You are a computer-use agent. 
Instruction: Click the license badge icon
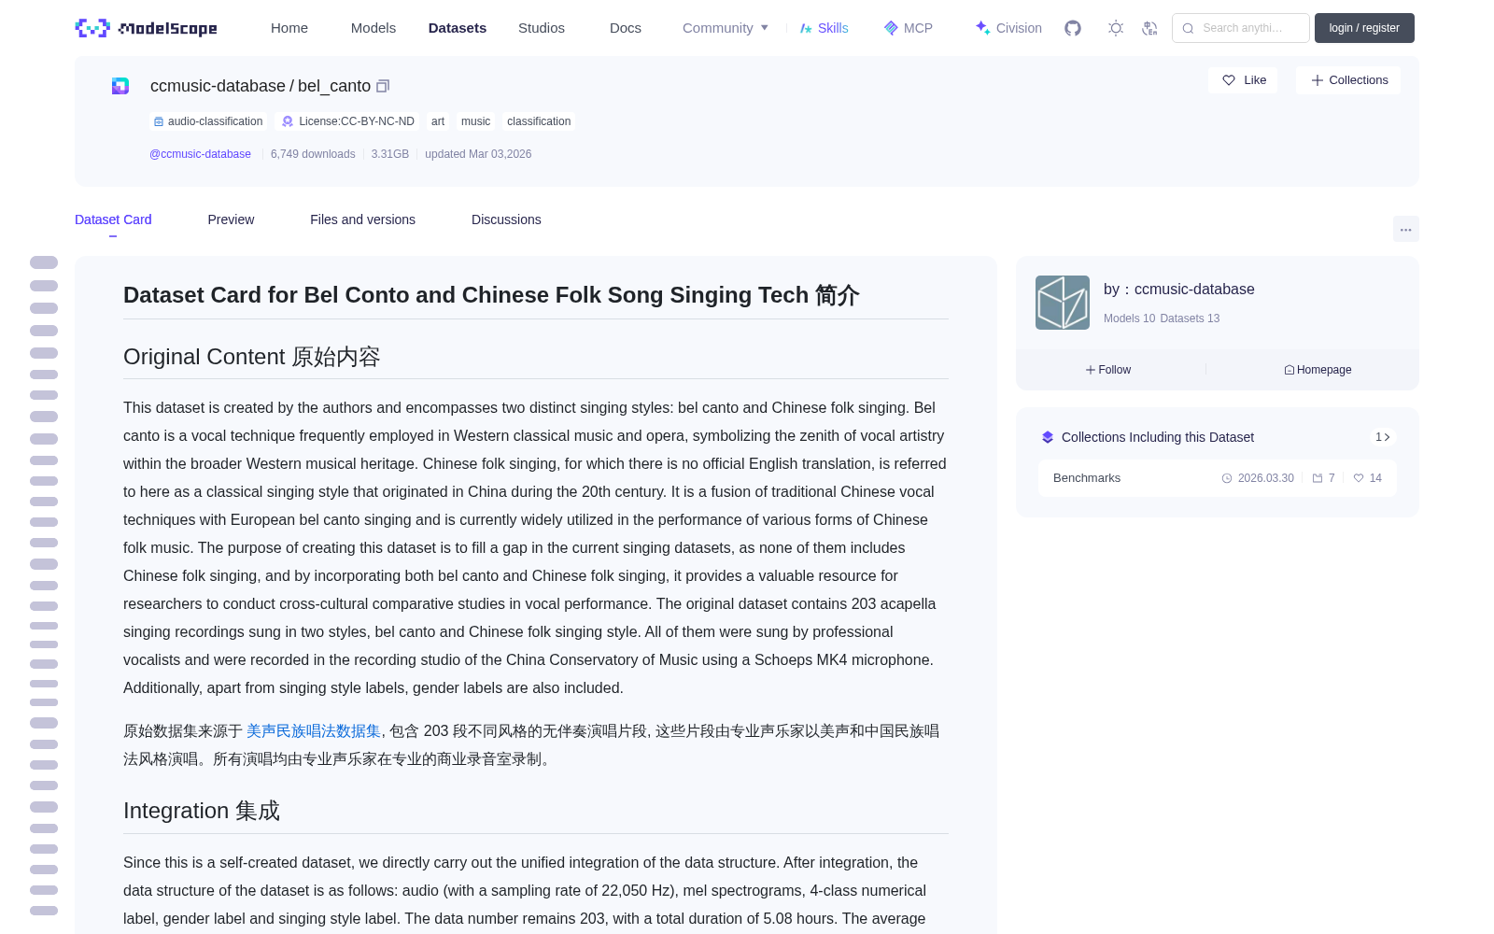point(288,121)
